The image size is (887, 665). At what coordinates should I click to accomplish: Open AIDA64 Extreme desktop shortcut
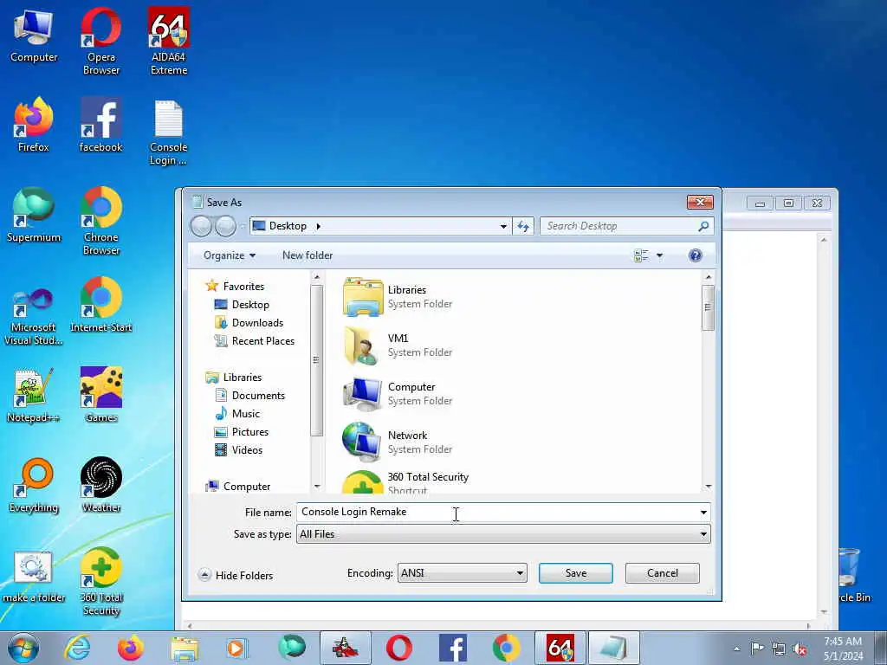[x=169, y=41]
